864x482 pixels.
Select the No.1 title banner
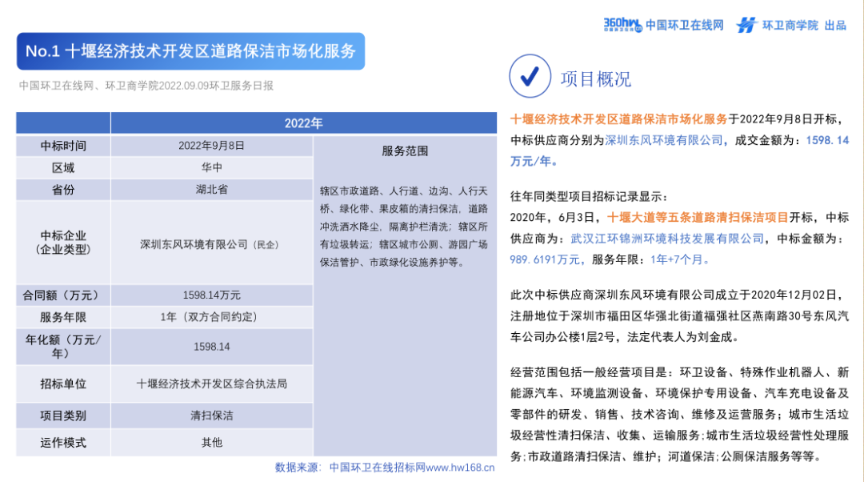(190, 51)
